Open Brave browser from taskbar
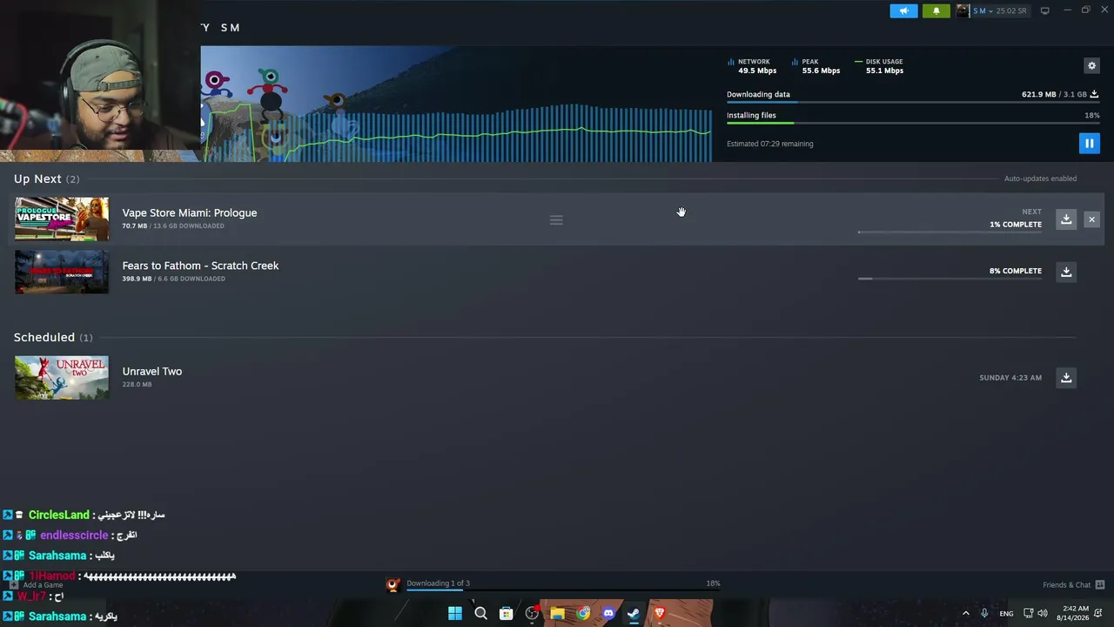Viewport: 1114px width, 627px height. pos(660,614)
